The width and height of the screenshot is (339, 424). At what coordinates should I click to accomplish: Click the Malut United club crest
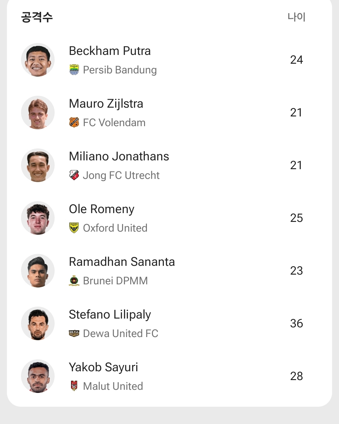pyautogui.click(x=74, y=386)
